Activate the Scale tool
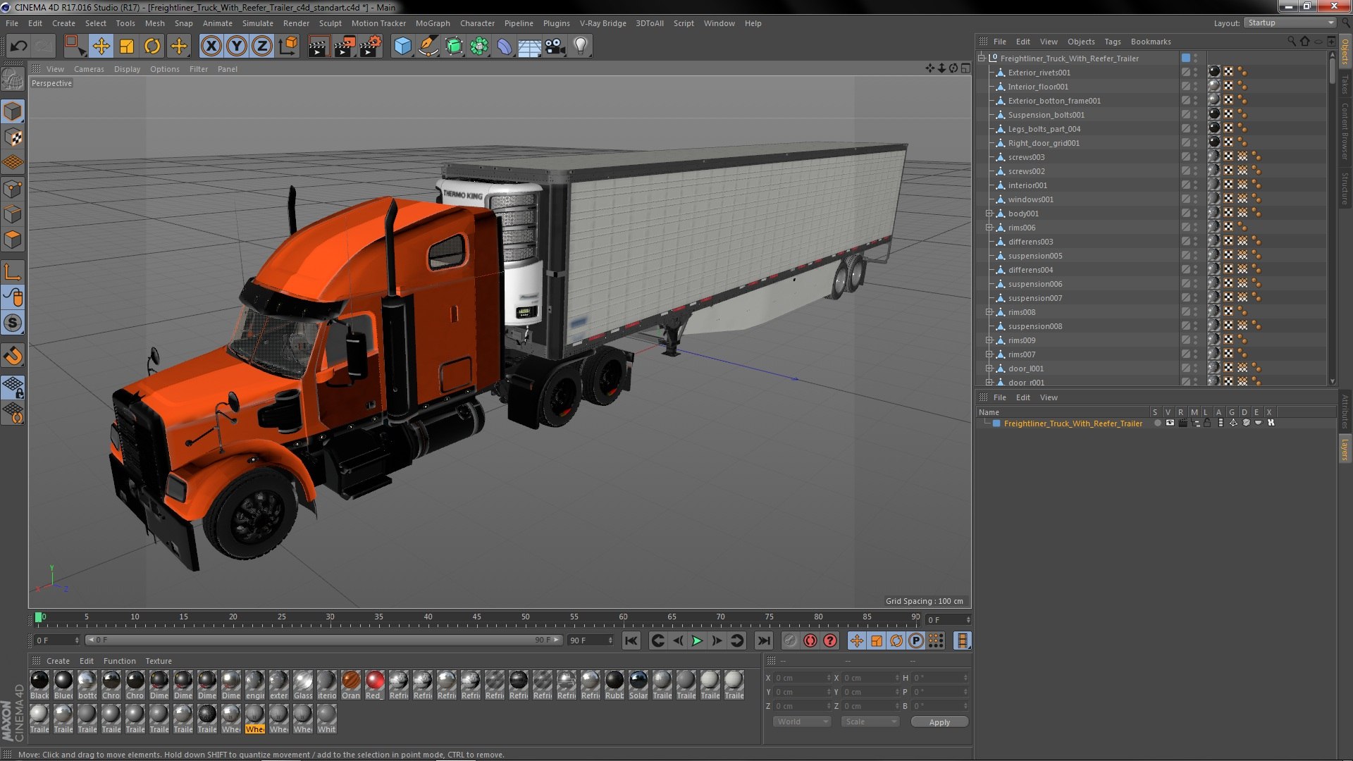Viewport: 1353px width, 761px height. click(x=127, y=47)
